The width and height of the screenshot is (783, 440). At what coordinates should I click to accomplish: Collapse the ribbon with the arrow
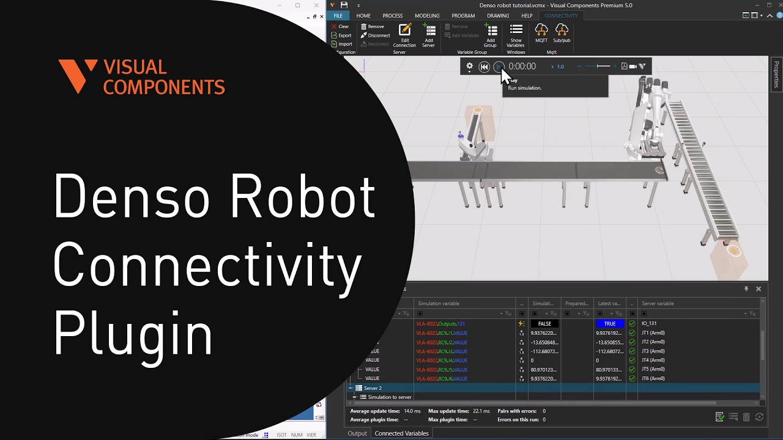point(770,16)
